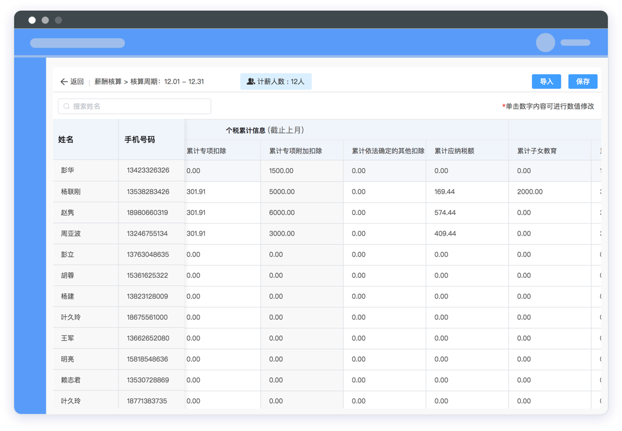The height and width of the screenshot is (431, 622).
Task: Click phone number 18980660319
Action: (147, 213)
